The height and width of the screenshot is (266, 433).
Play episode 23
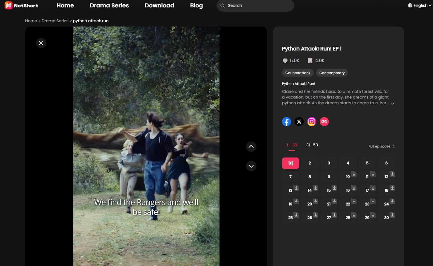367,204
